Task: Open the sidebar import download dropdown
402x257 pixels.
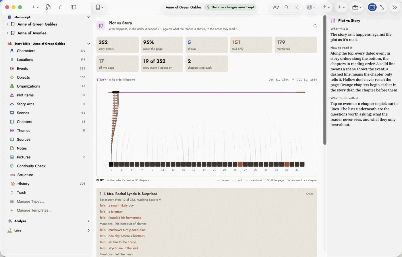Action: (x=35, y=7)
